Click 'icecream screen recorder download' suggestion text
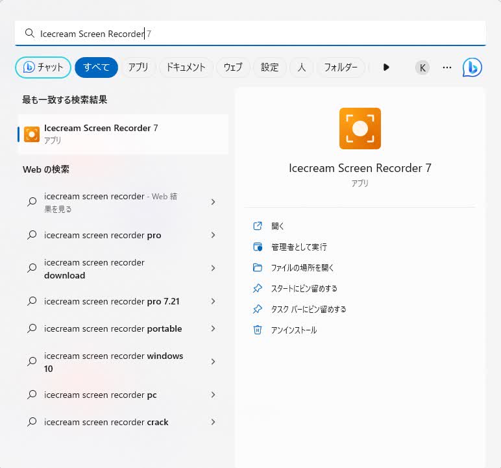Viewport: 501px width, 468px height. 94,269
